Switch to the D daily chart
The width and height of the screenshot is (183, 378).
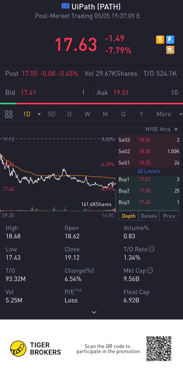click(69, 114)
